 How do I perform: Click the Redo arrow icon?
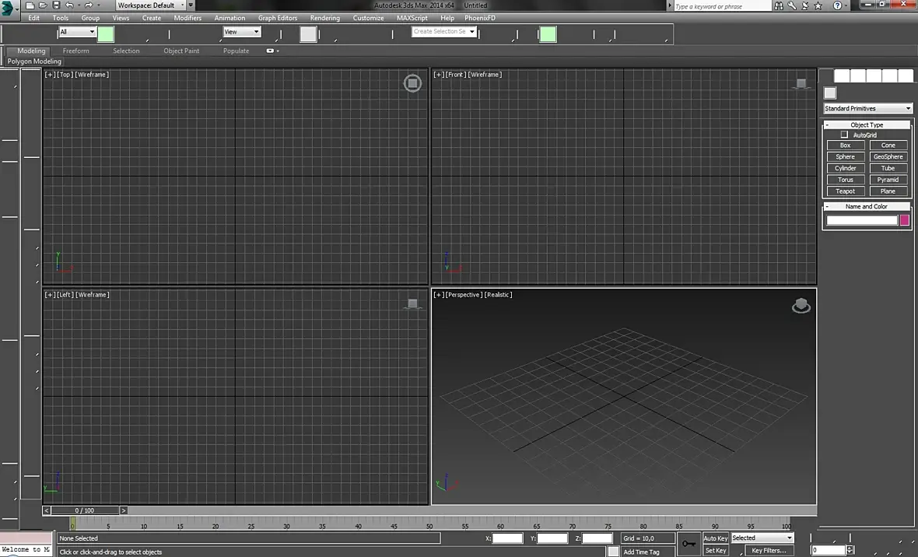pyautogui.click(x=89, y=5)
